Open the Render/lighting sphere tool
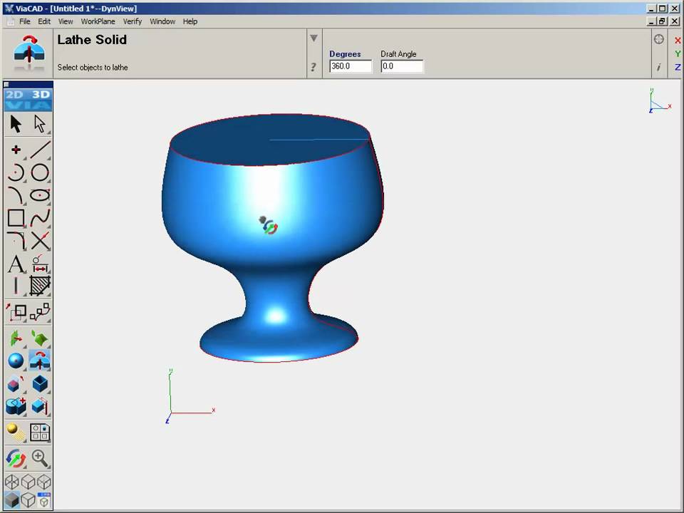This screenshot has width=684, height=513. point(16,432)
